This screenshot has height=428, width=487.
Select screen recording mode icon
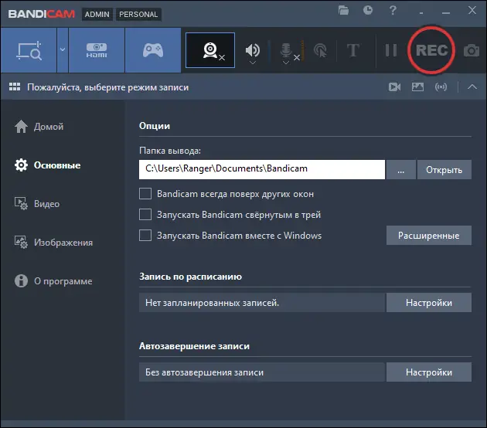pyautogui.click(x=29, y=50)
